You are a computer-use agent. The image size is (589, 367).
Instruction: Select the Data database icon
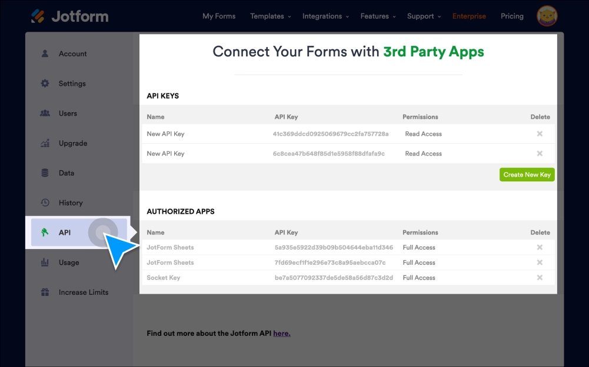coord(45,173)
